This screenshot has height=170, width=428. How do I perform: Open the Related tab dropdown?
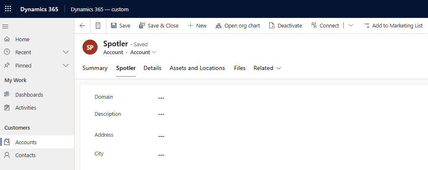(x=267, y=68)
